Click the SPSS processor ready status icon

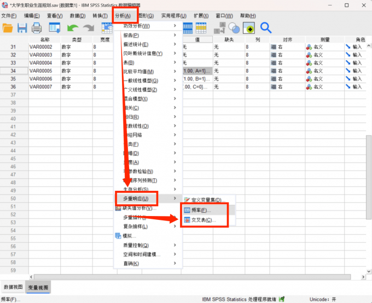pos(282,299)
